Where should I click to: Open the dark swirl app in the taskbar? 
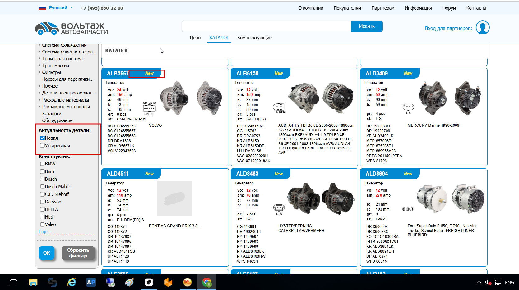[x=52, y=282]
